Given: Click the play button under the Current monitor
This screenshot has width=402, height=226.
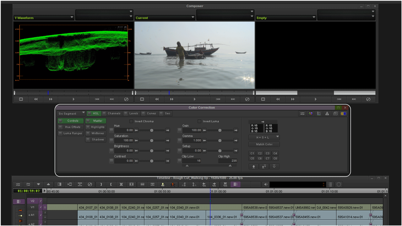Looking at the screenshot, I should point(194,99).
